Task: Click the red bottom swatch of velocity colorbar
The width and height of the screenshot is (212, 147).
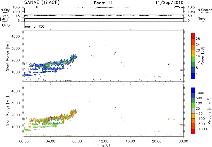Action: point(193,131)
